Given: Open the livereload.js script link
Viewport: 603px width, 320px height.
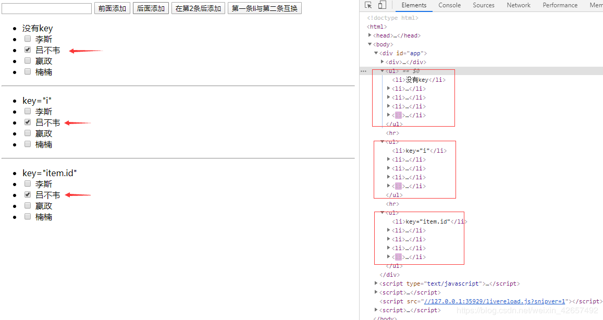Looking at the screenshot, I should point(495,301).
